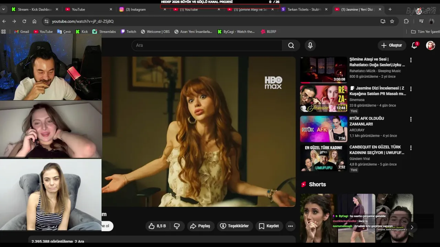The height and width of the screenshot is (247, 440).
Task: Open the (3) Instagram tab
Action: (142, 9)
